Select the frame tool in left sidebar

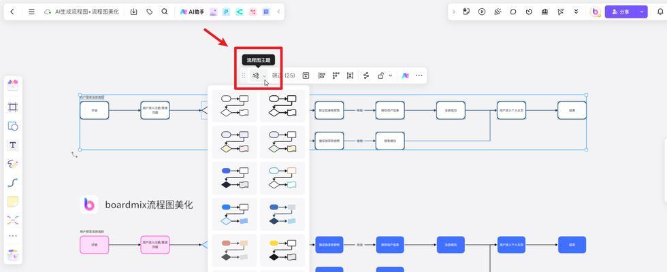pos(13,107)
